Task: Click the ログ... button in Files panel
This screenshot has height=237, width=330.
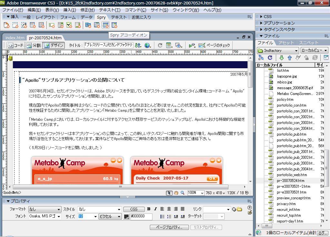Action: 323,233
